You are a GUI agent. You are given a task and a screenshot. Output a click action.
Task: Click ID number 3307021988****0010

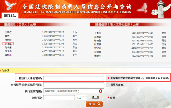(x=53, y=36)
